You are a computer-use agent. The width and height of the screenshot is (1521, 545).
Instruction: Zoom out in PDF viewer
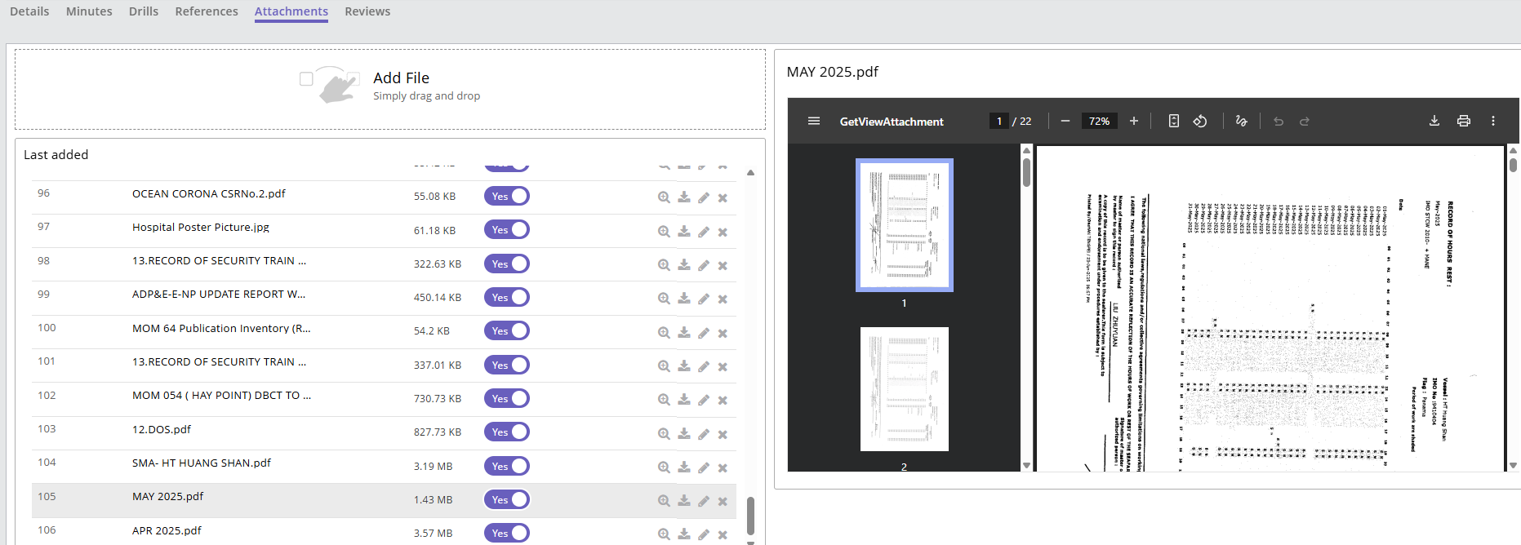[x=1065, y=121]
